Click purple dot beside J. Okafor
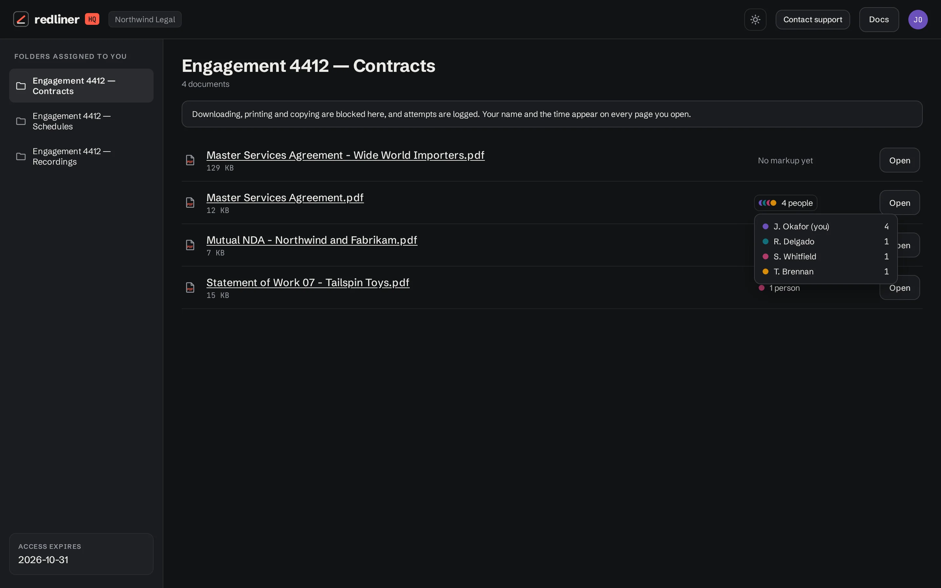Screen dimensions: 941x588 765,226
